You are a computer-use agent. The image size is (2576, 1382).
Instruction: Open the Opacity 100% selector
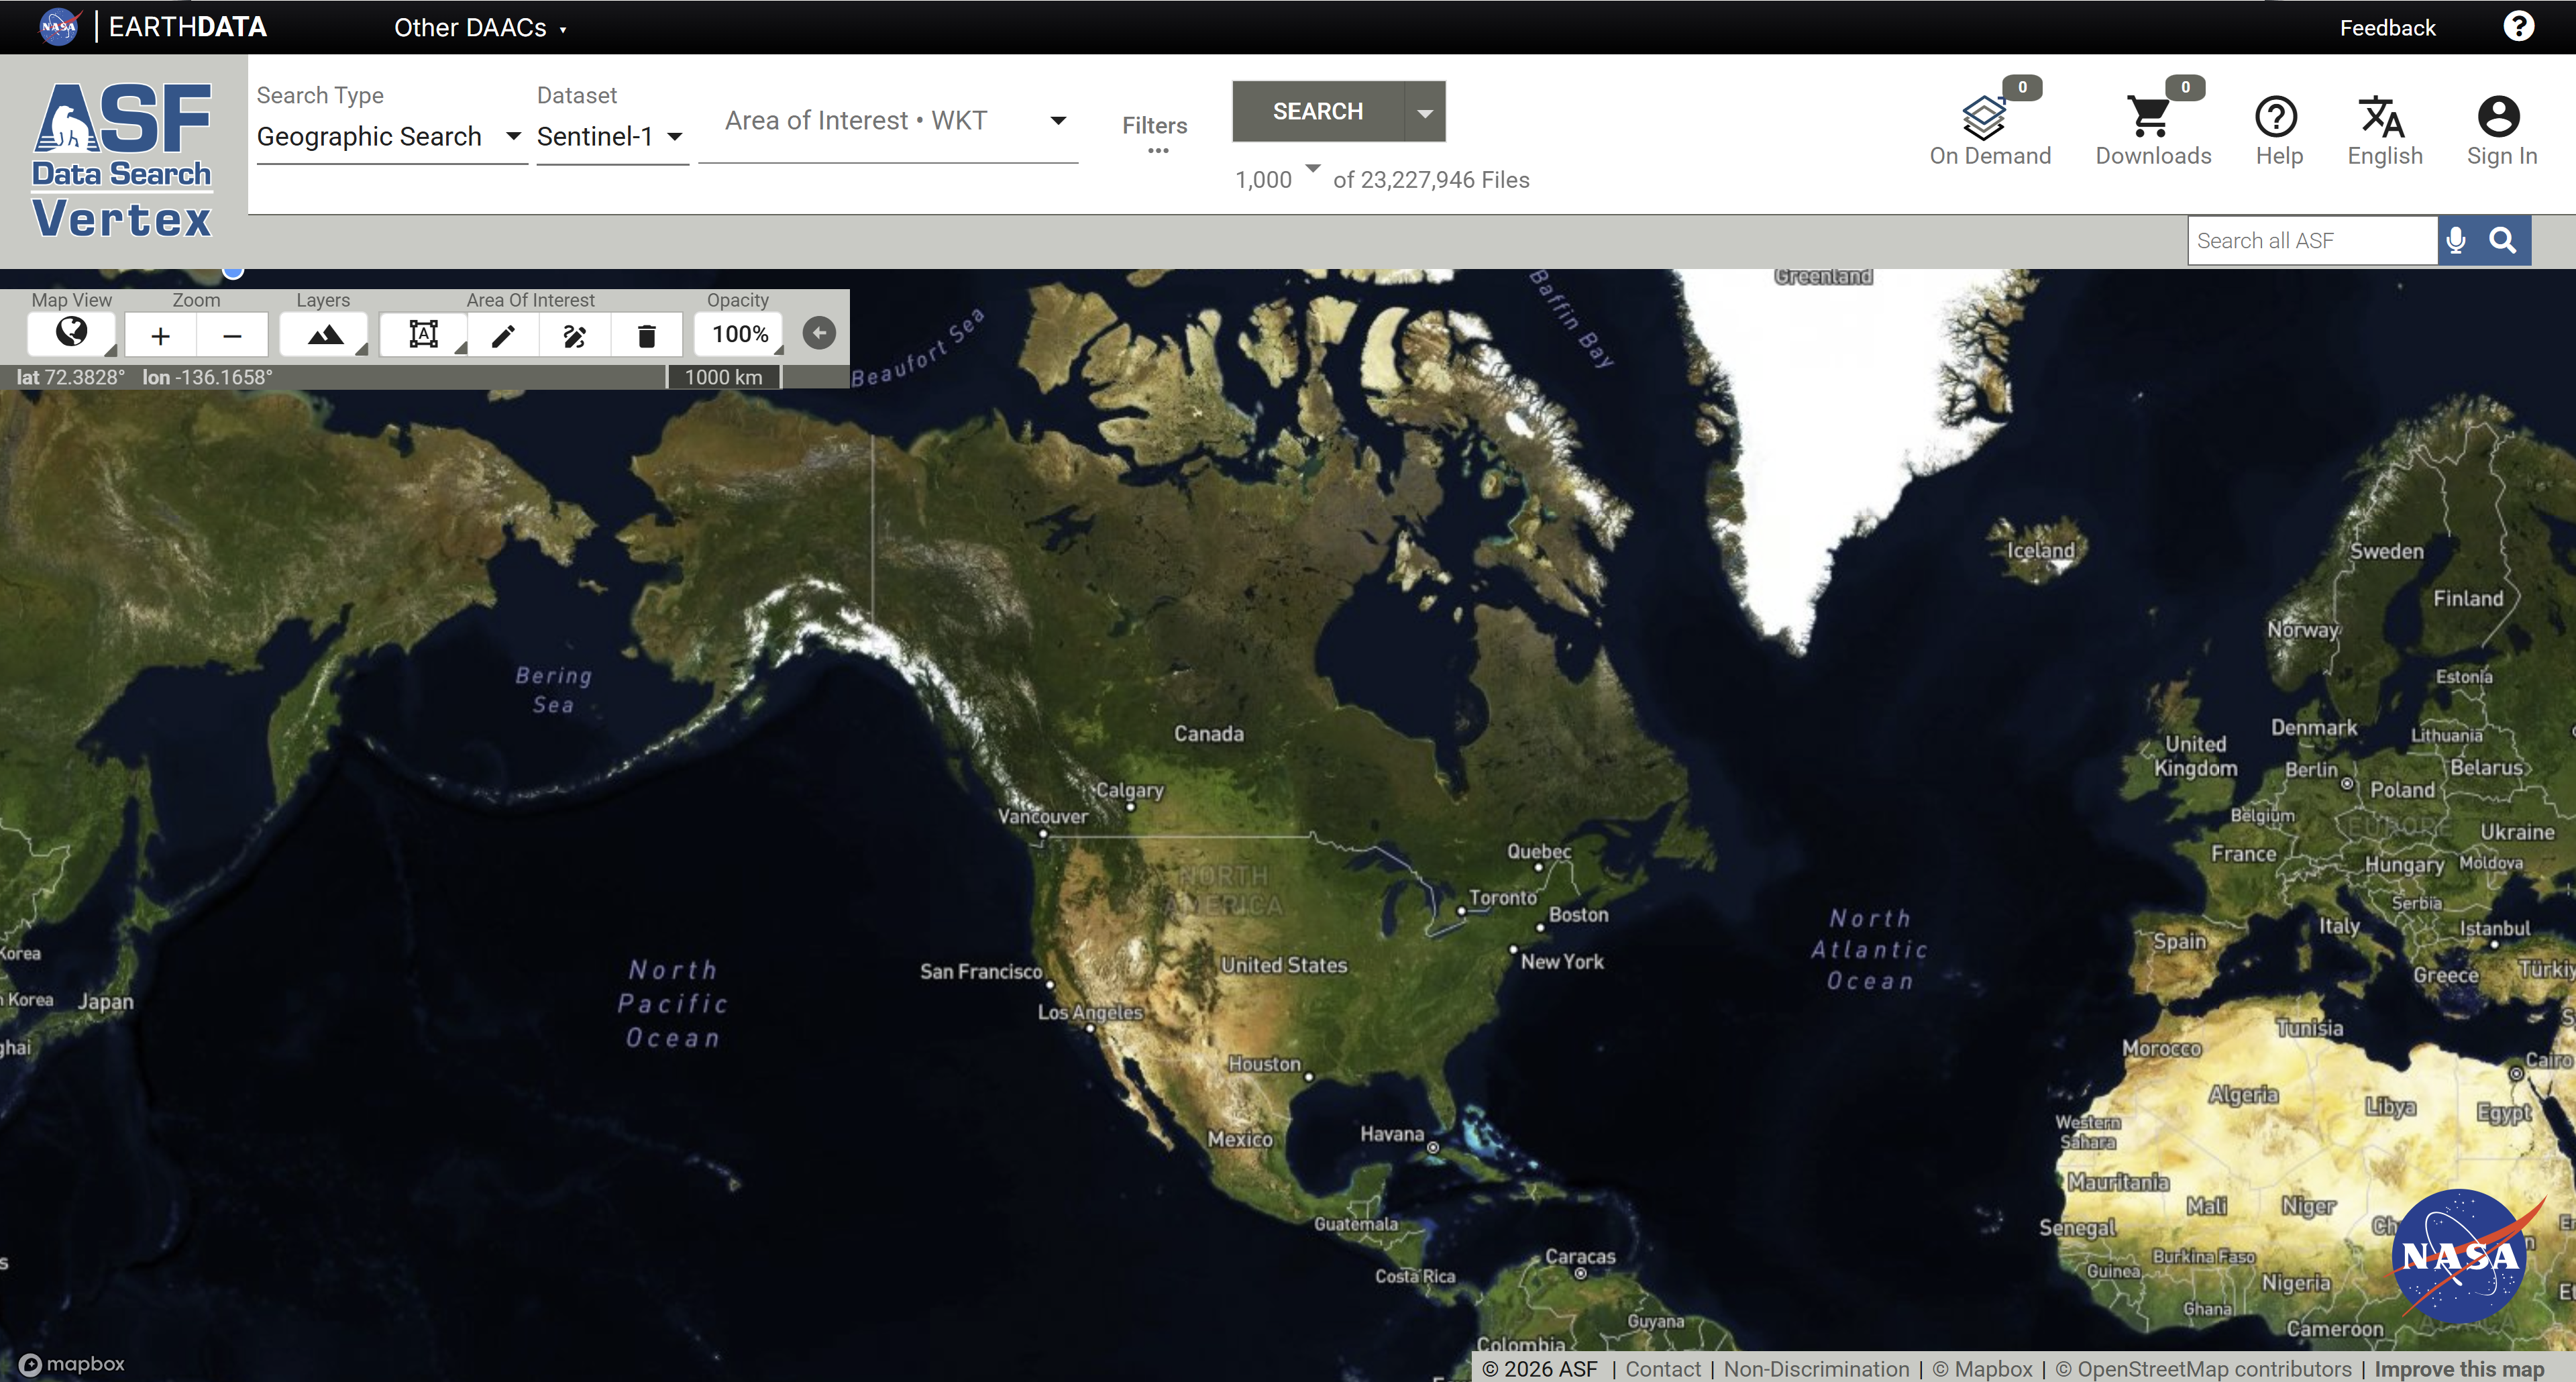tap(740, 334)
